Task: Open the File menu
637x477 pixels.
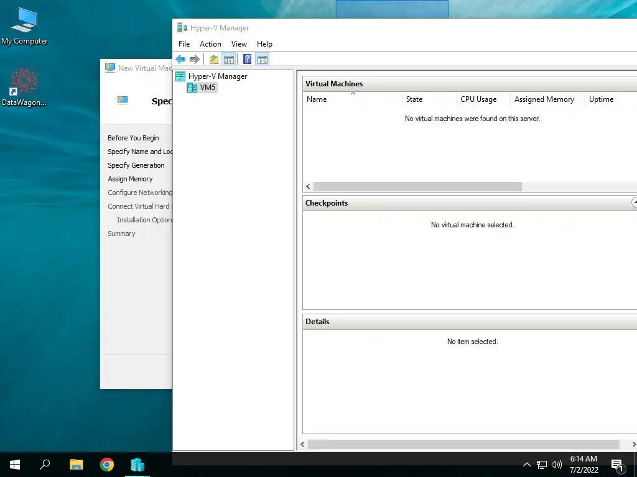Action: pos(184,44)
